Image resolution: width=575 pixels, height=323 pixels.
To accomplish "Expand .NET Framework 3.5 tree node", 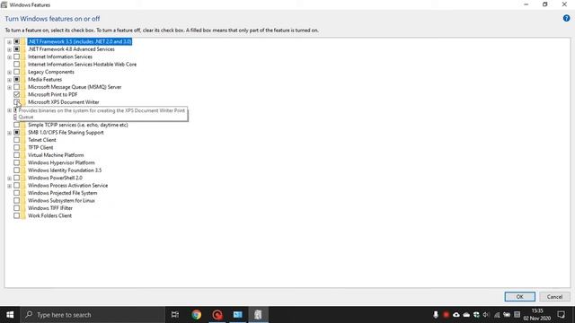I will [10, 42].
